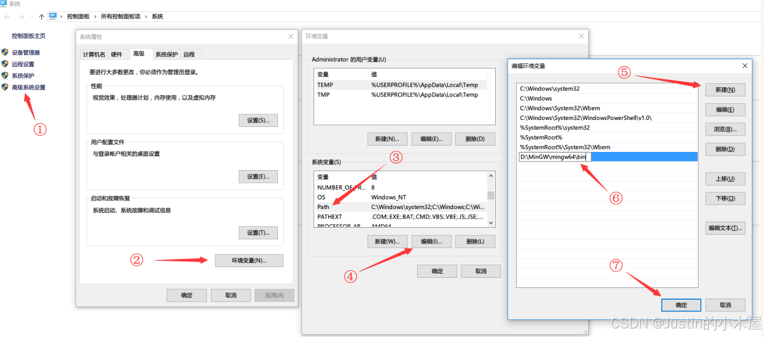Click 确定 in 系统属性 dialog

[x=186, y=295]
